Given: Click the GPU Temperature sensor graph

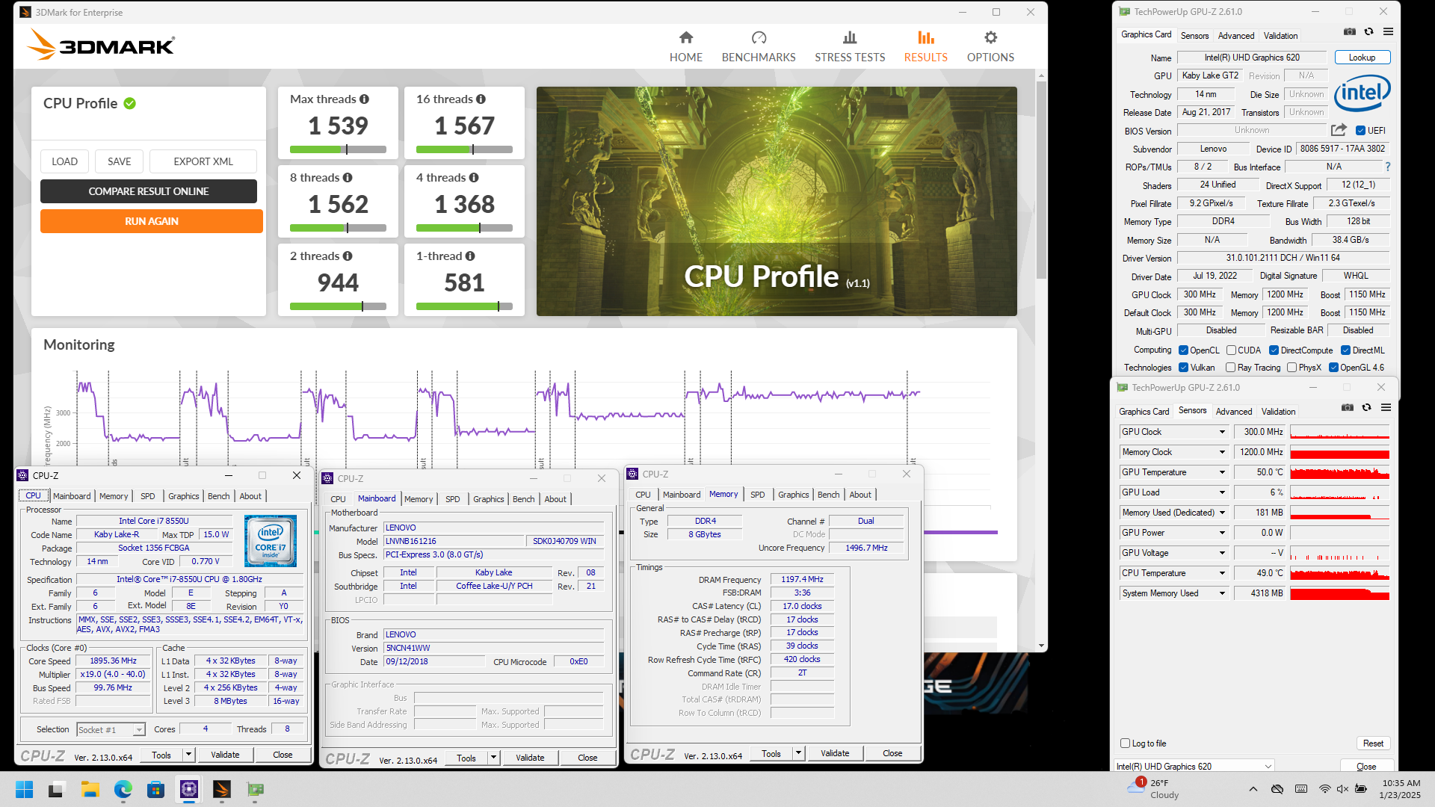Looking at the screenshot, I should point(1339,472).
